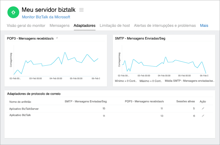Viewport: 220px width, 145px height.
Task: Click POP3 value 13 for Aplicativo BizTalk
Action: [x=162, y=116]
